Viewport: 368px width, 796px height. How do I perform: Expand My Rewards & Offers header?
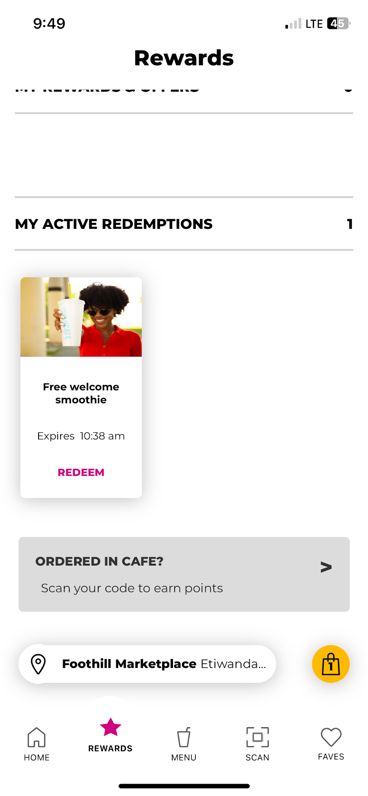point(107,89)
